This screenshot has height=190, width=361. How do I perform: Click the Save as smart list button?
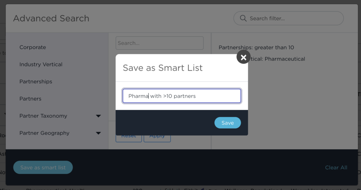[43, 168]
